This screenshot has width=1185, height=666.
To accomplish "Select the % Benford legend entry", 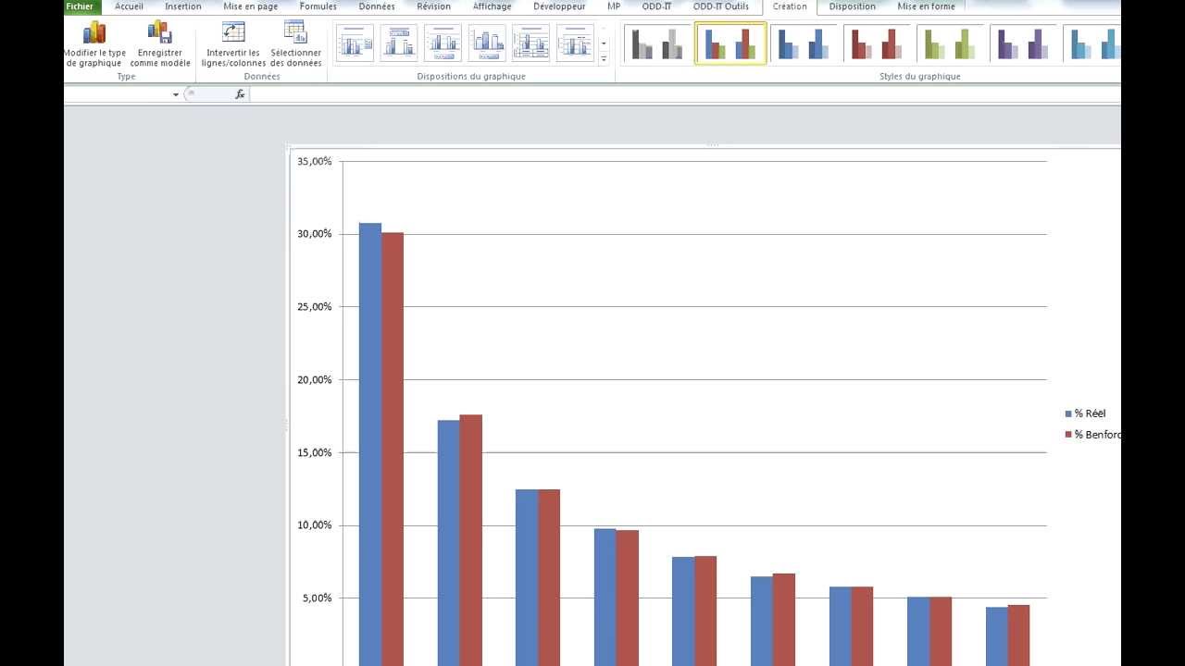I will (1093, 435).
